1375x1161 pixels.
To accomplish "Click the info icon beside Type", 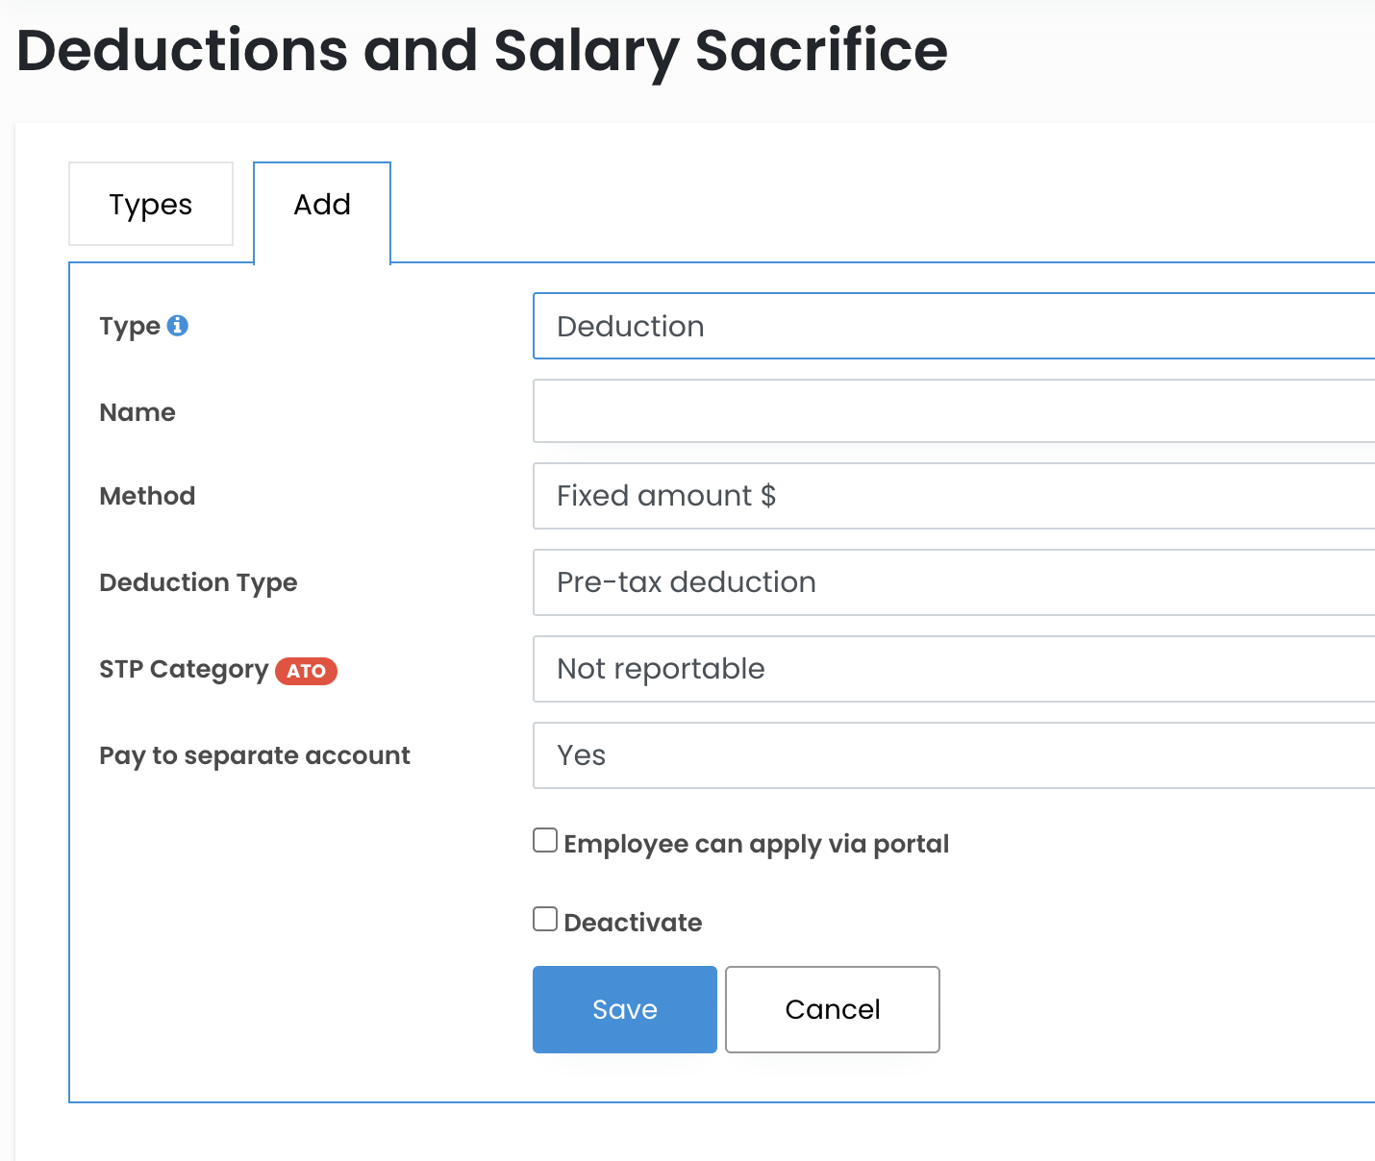I will tap(178, 326).
